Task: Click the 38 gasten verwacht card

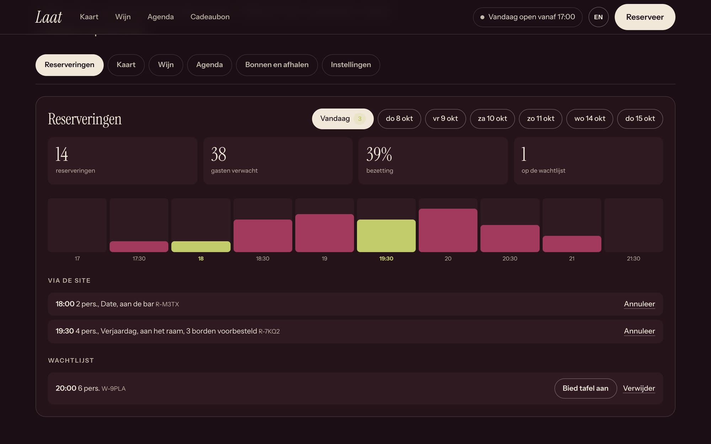Action: pos(278,161)
